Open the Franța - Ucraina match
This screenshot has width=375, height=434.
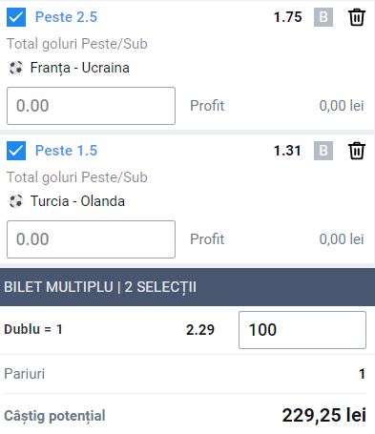[x=80, y=68]
